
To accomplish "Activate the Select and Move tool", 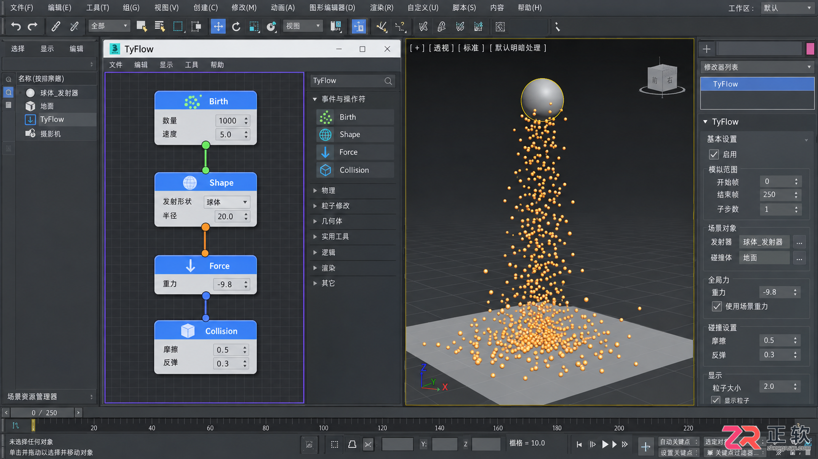I will (x=218, y=26).
